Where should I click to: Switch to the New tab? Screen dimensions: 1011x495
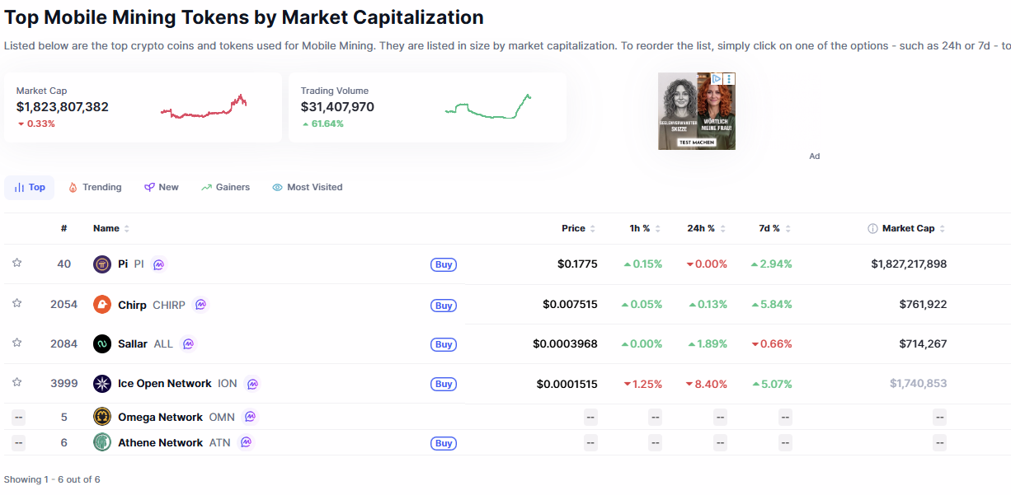point(162,187)
